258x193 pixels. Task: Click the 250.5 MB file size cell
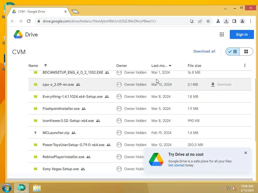(195, 145)
